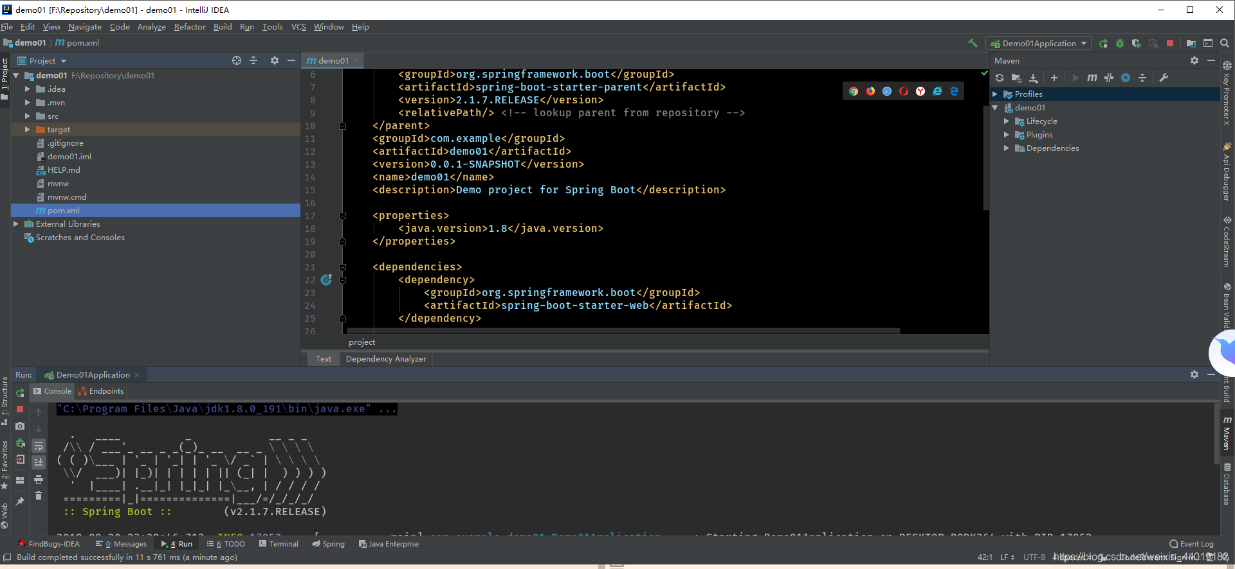Rerun application in Run tool window
Image resolution: width=1235 pixels, height=569 pixels.
[x=20, y=392]
